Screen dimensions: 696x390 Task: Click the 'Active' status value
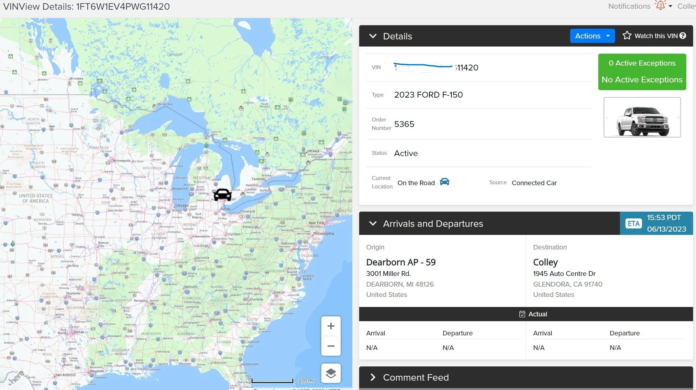(406, 153)
